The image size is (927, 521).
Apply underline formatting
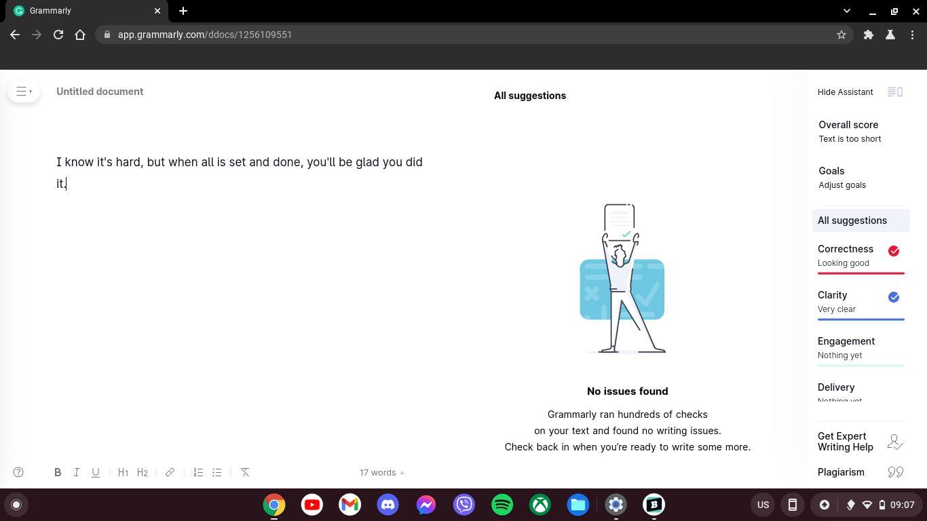[x=96, y=472]
